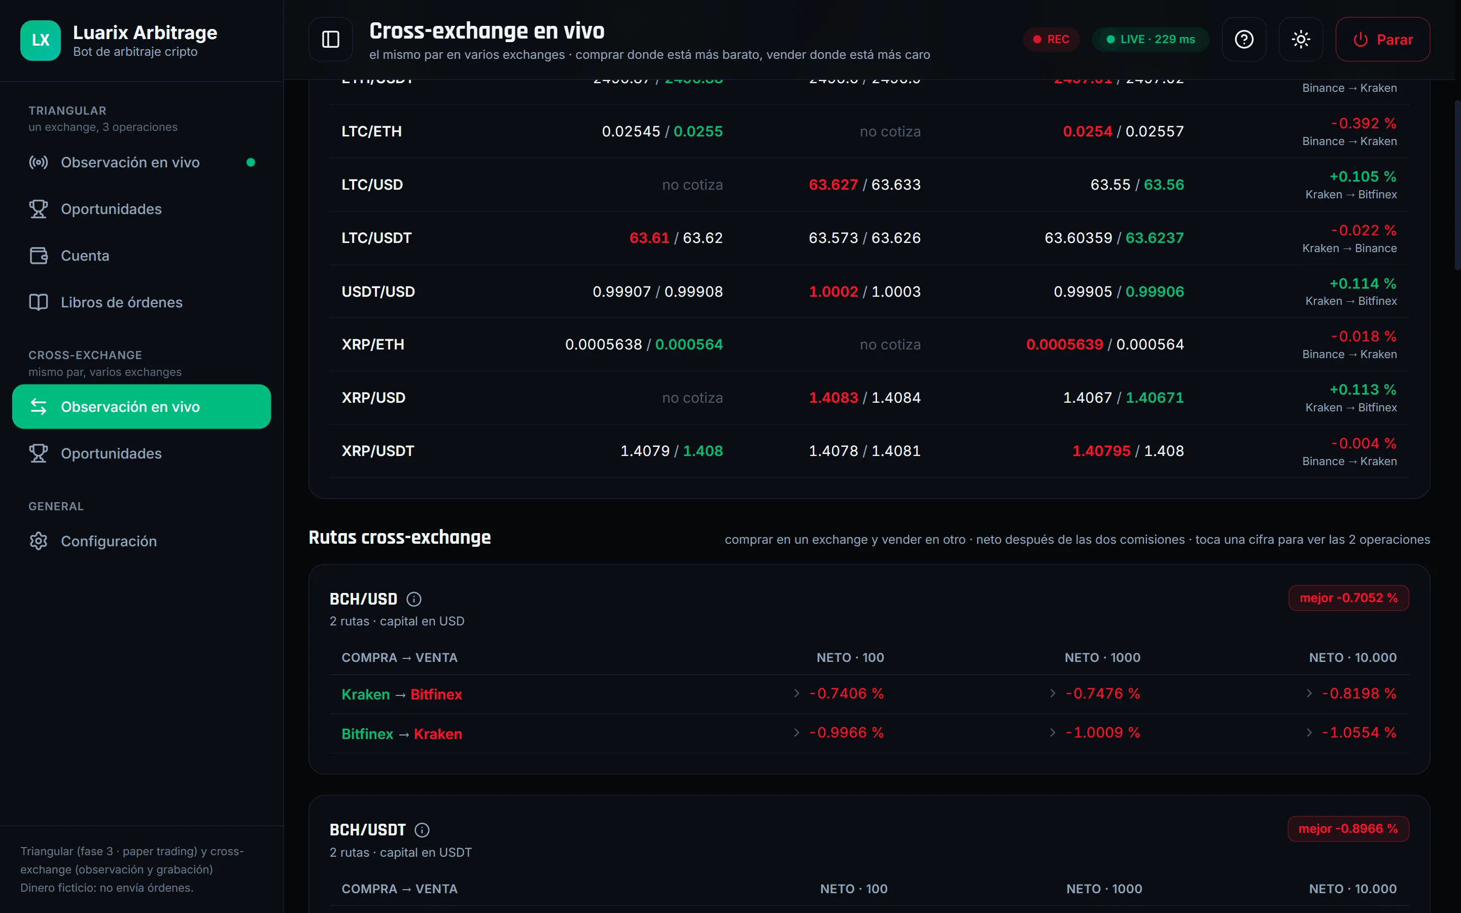Show info for BCH/USDT pair
Screen dimensions: 1461x913
(x=422, y=830)
